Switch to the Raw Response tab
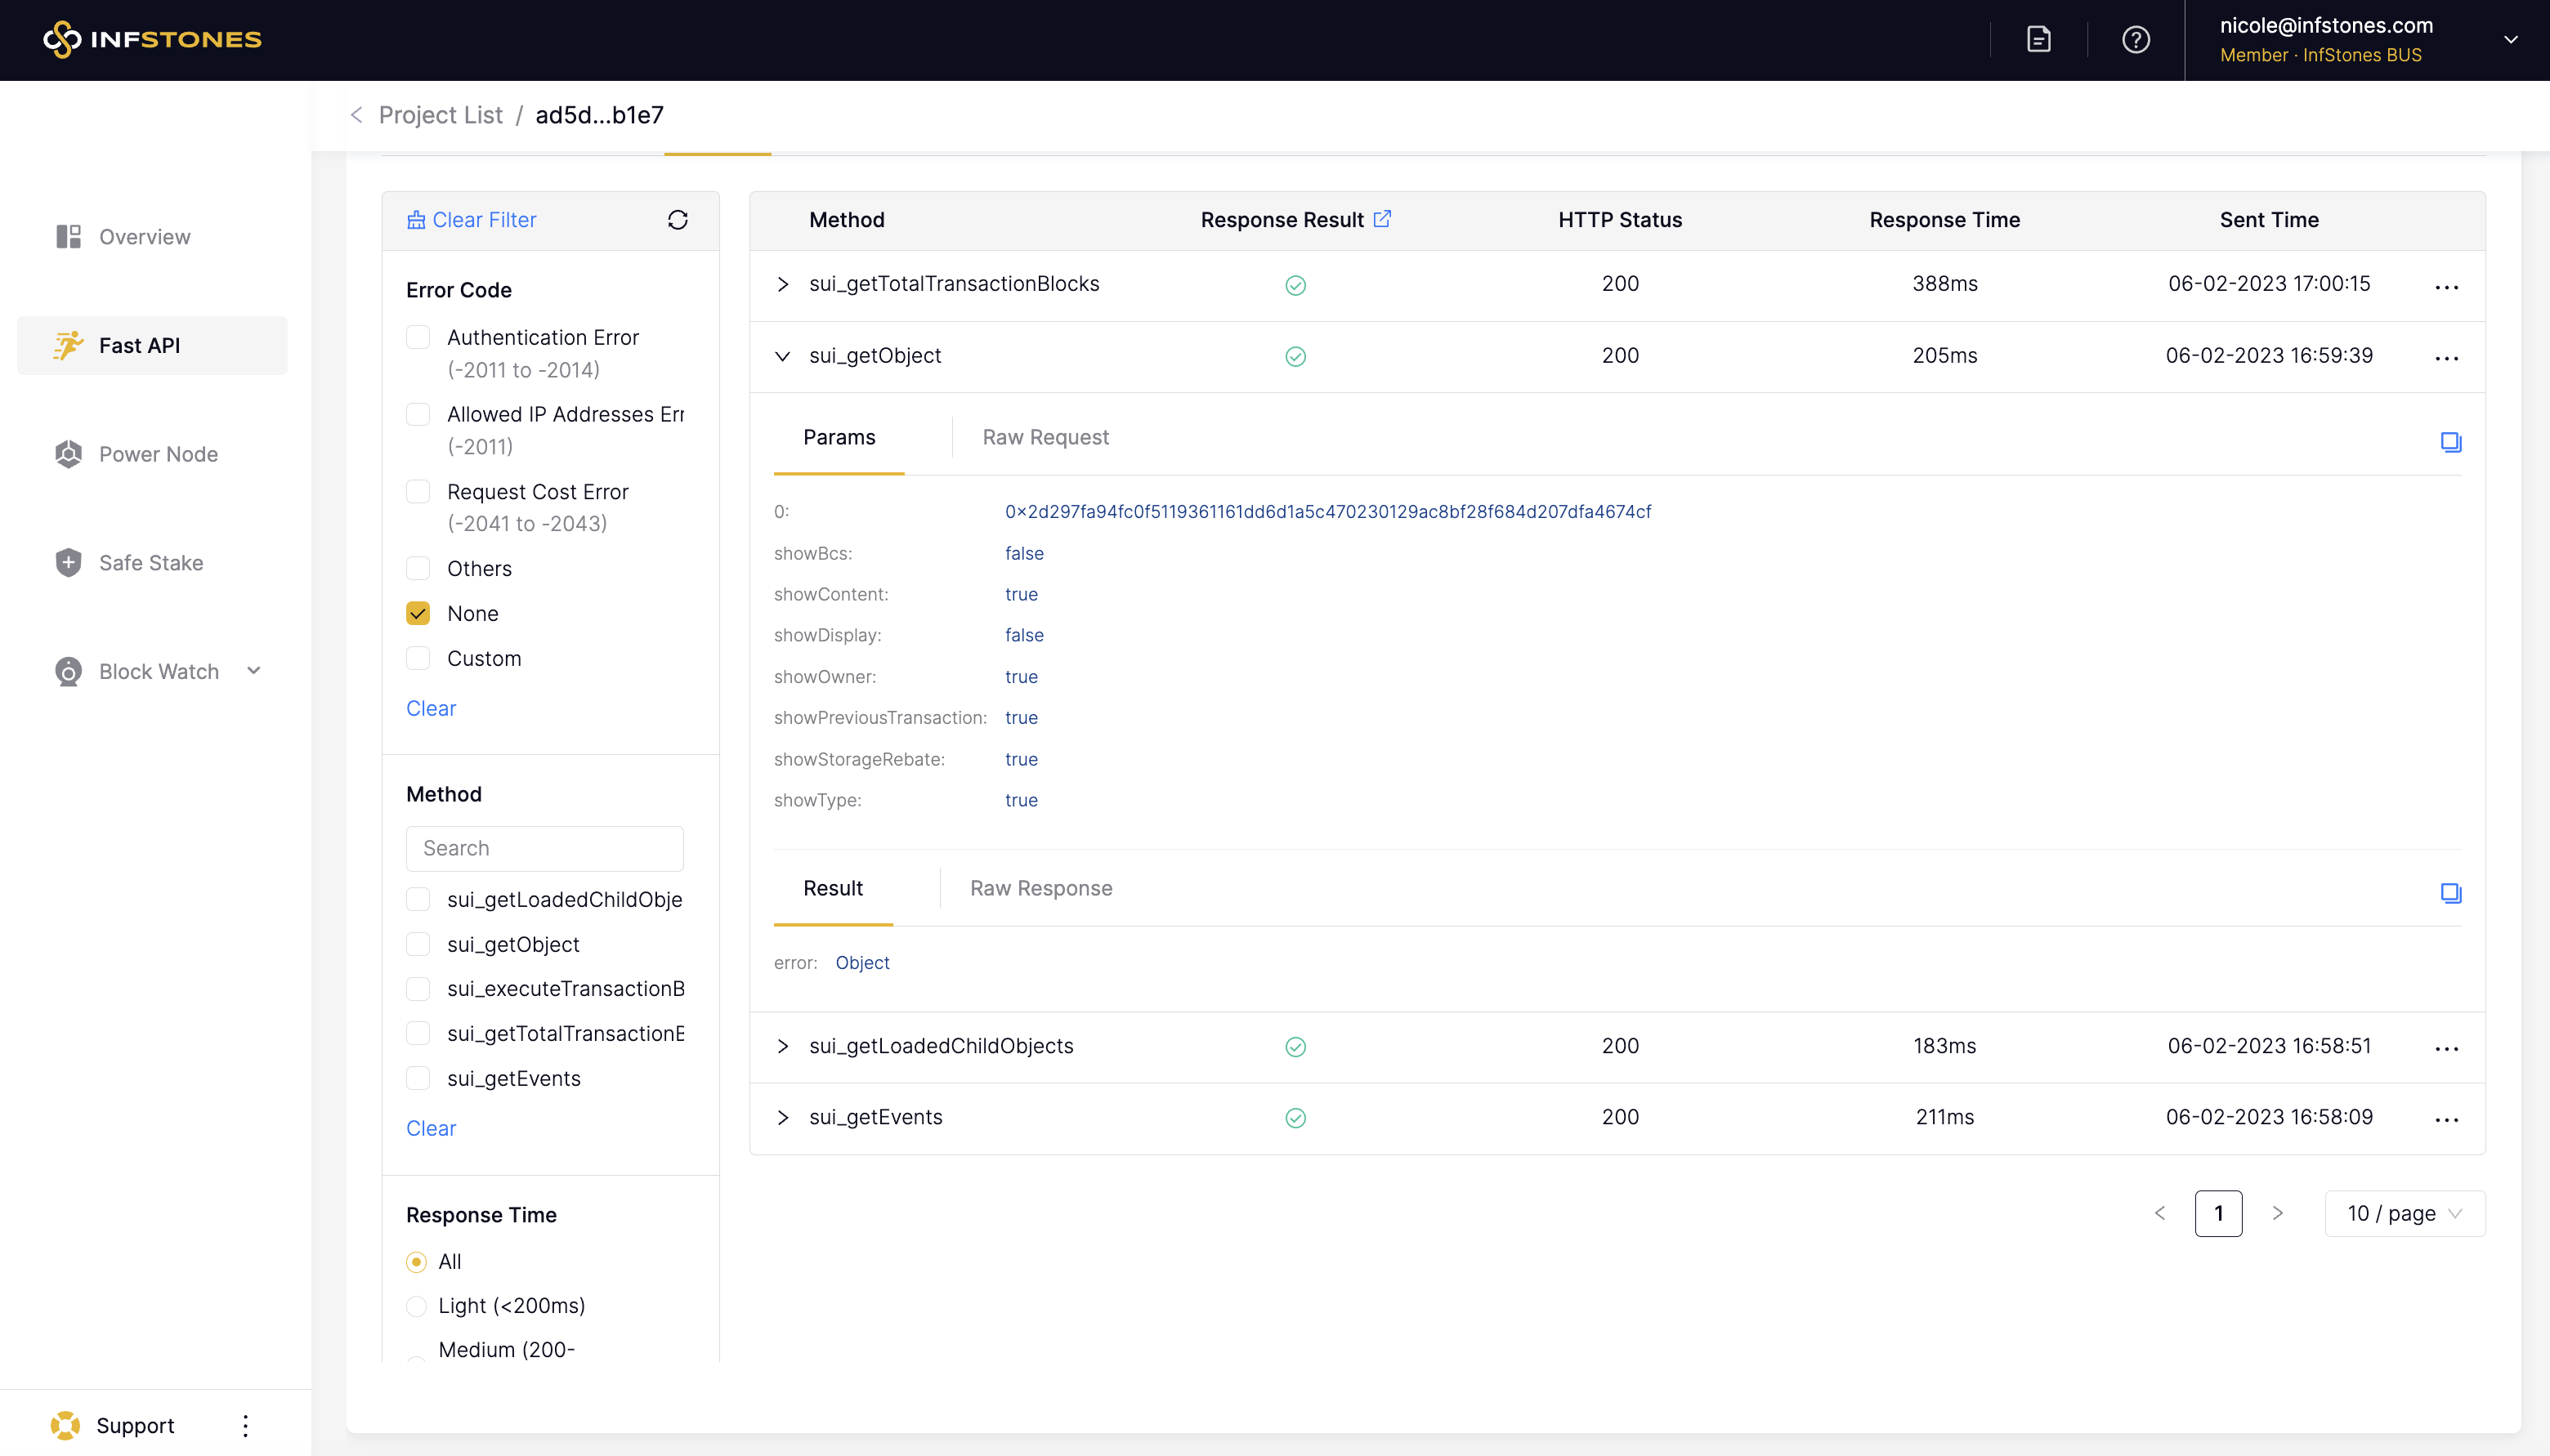The image size is (2550, 1456). pyautogui.click(x=1040, y=888)
